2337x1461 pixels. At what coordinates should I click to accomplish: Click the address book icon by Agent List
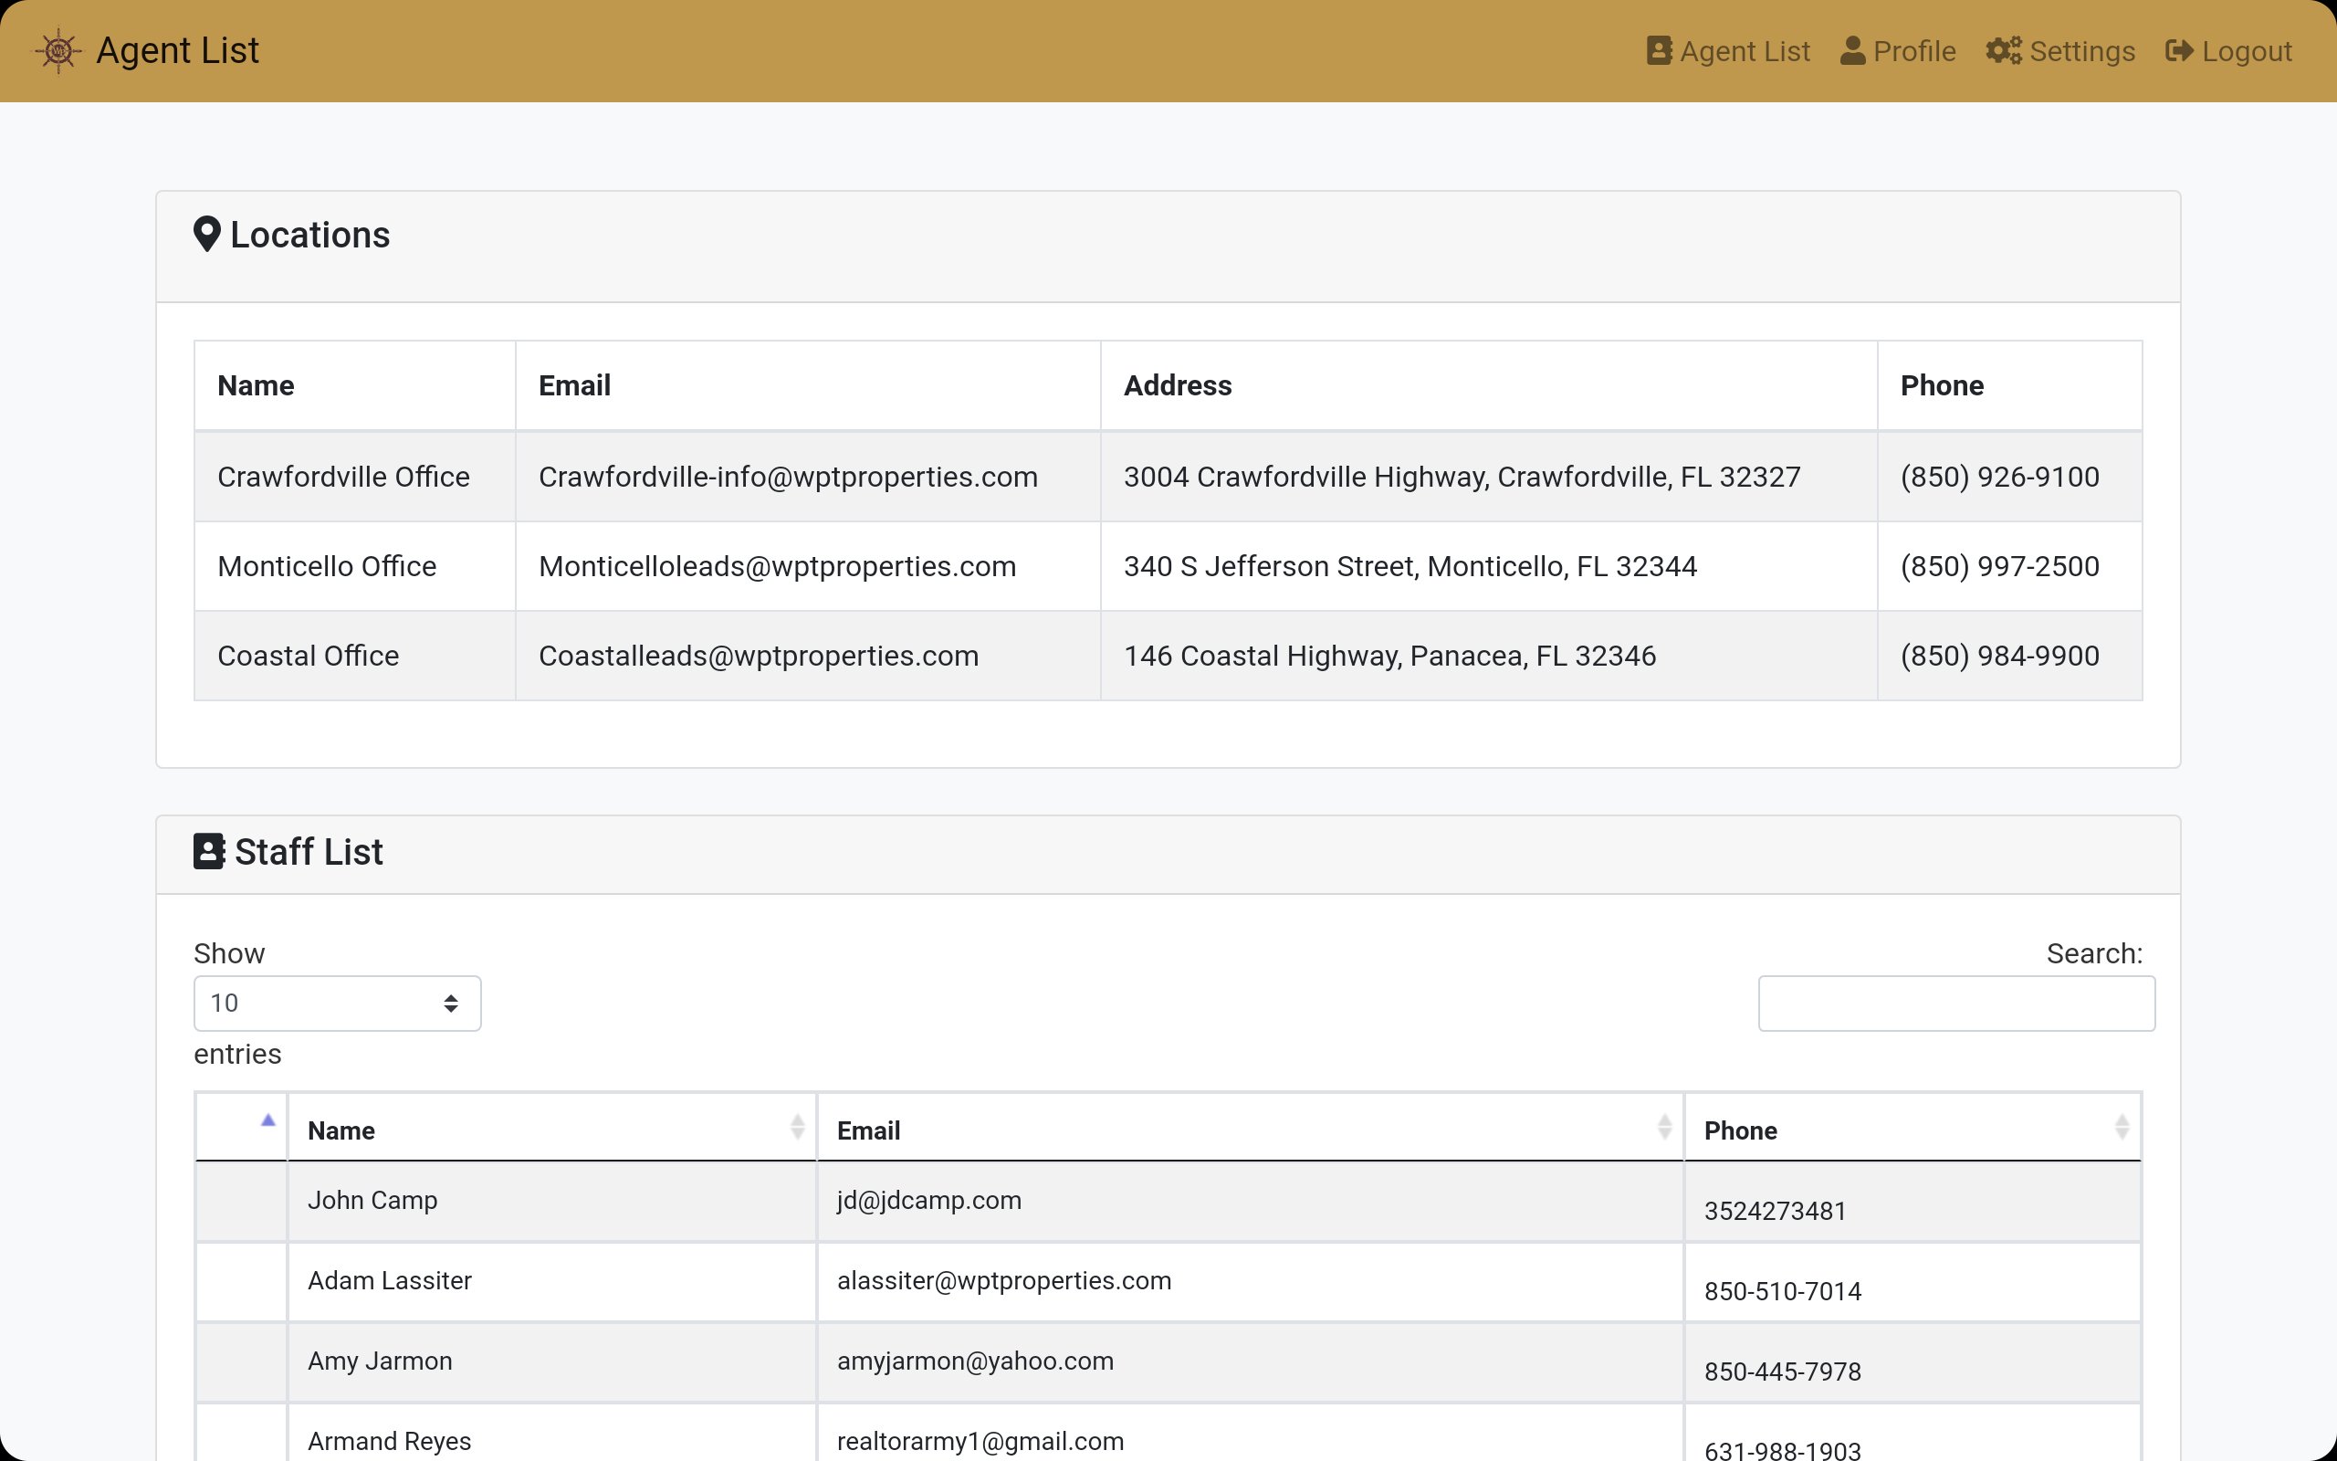(1658, 50)
